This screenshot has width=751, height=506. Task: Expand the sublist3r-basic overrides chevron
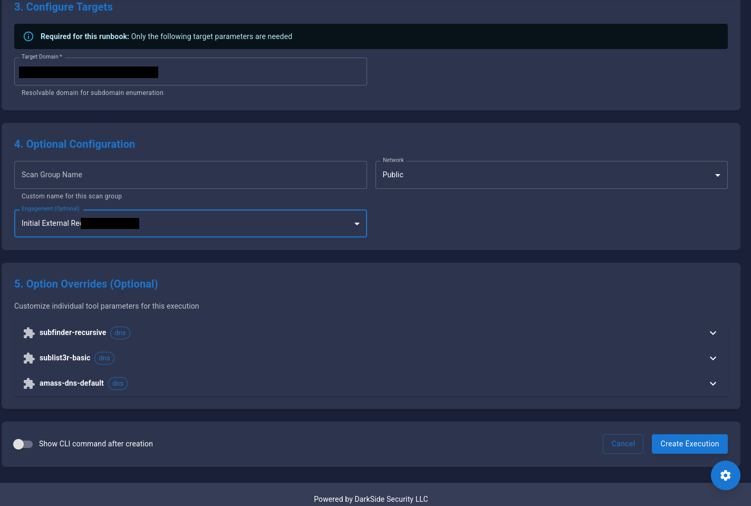[x=713, y=358]
